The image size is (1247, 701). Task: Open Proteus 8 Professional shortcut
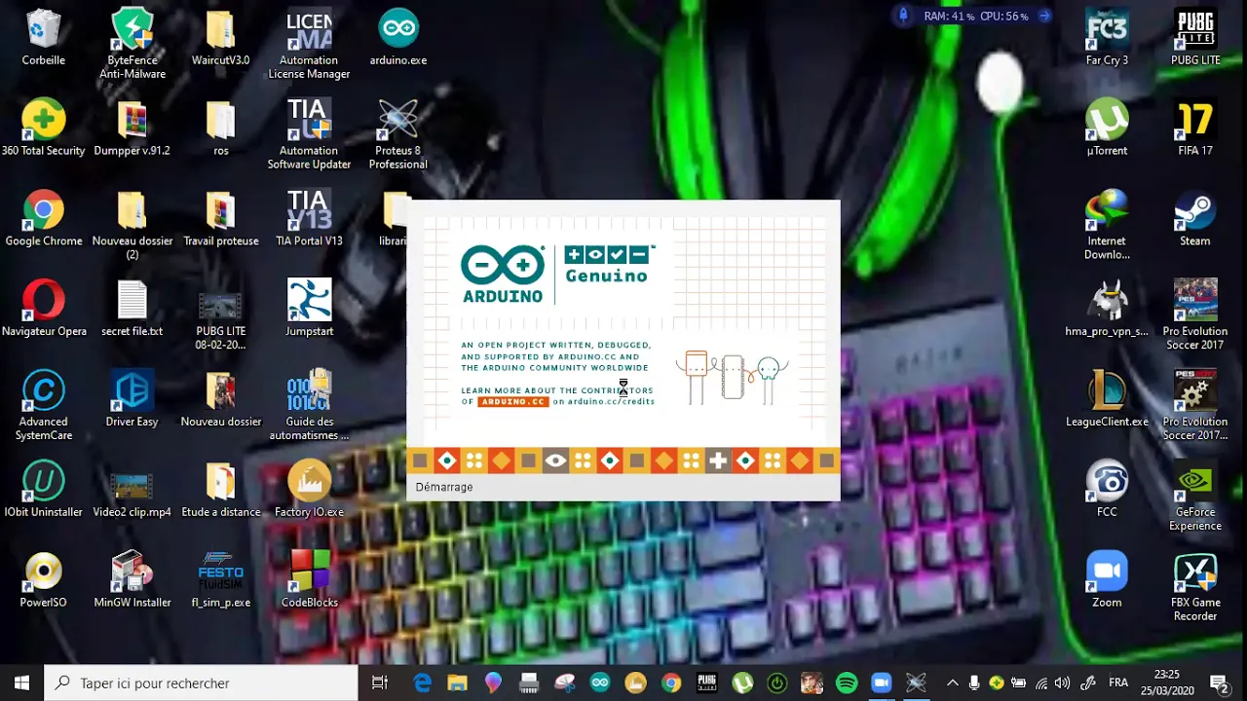click(x=398, y=134)
